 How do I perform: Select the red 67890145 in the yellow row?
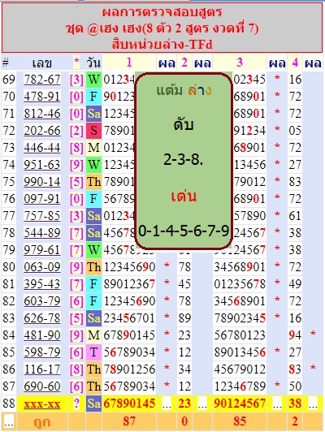click(x=129, y=404)
